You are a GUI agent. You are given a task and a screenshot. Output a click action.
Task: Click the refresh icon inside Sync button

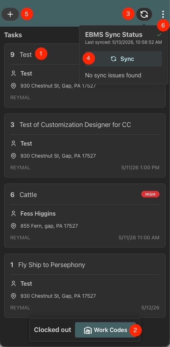[x=114, y=59]
